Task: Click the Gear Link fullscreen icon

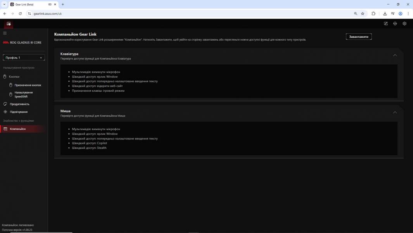Action: coord(386,24)
